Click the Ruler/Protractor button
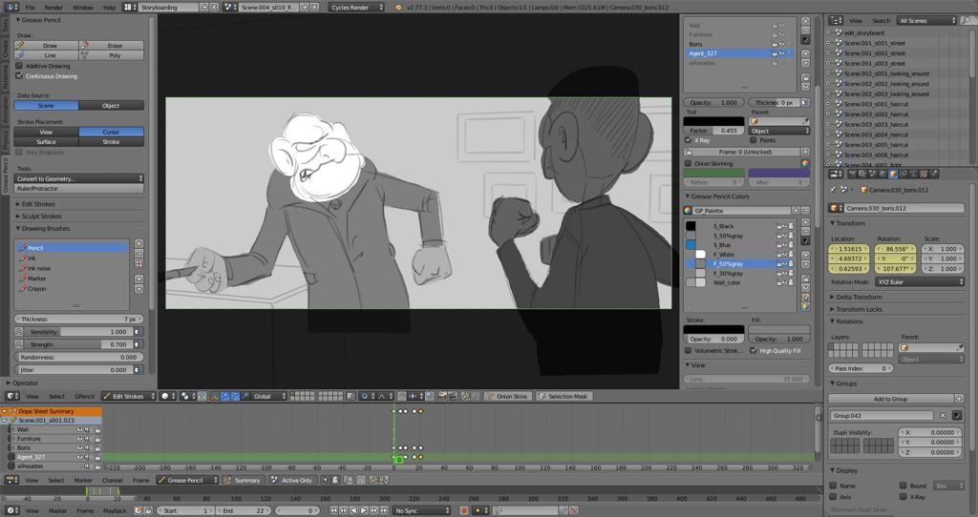The width and height of the screenshot is (978, 517). tap(79, 188)
